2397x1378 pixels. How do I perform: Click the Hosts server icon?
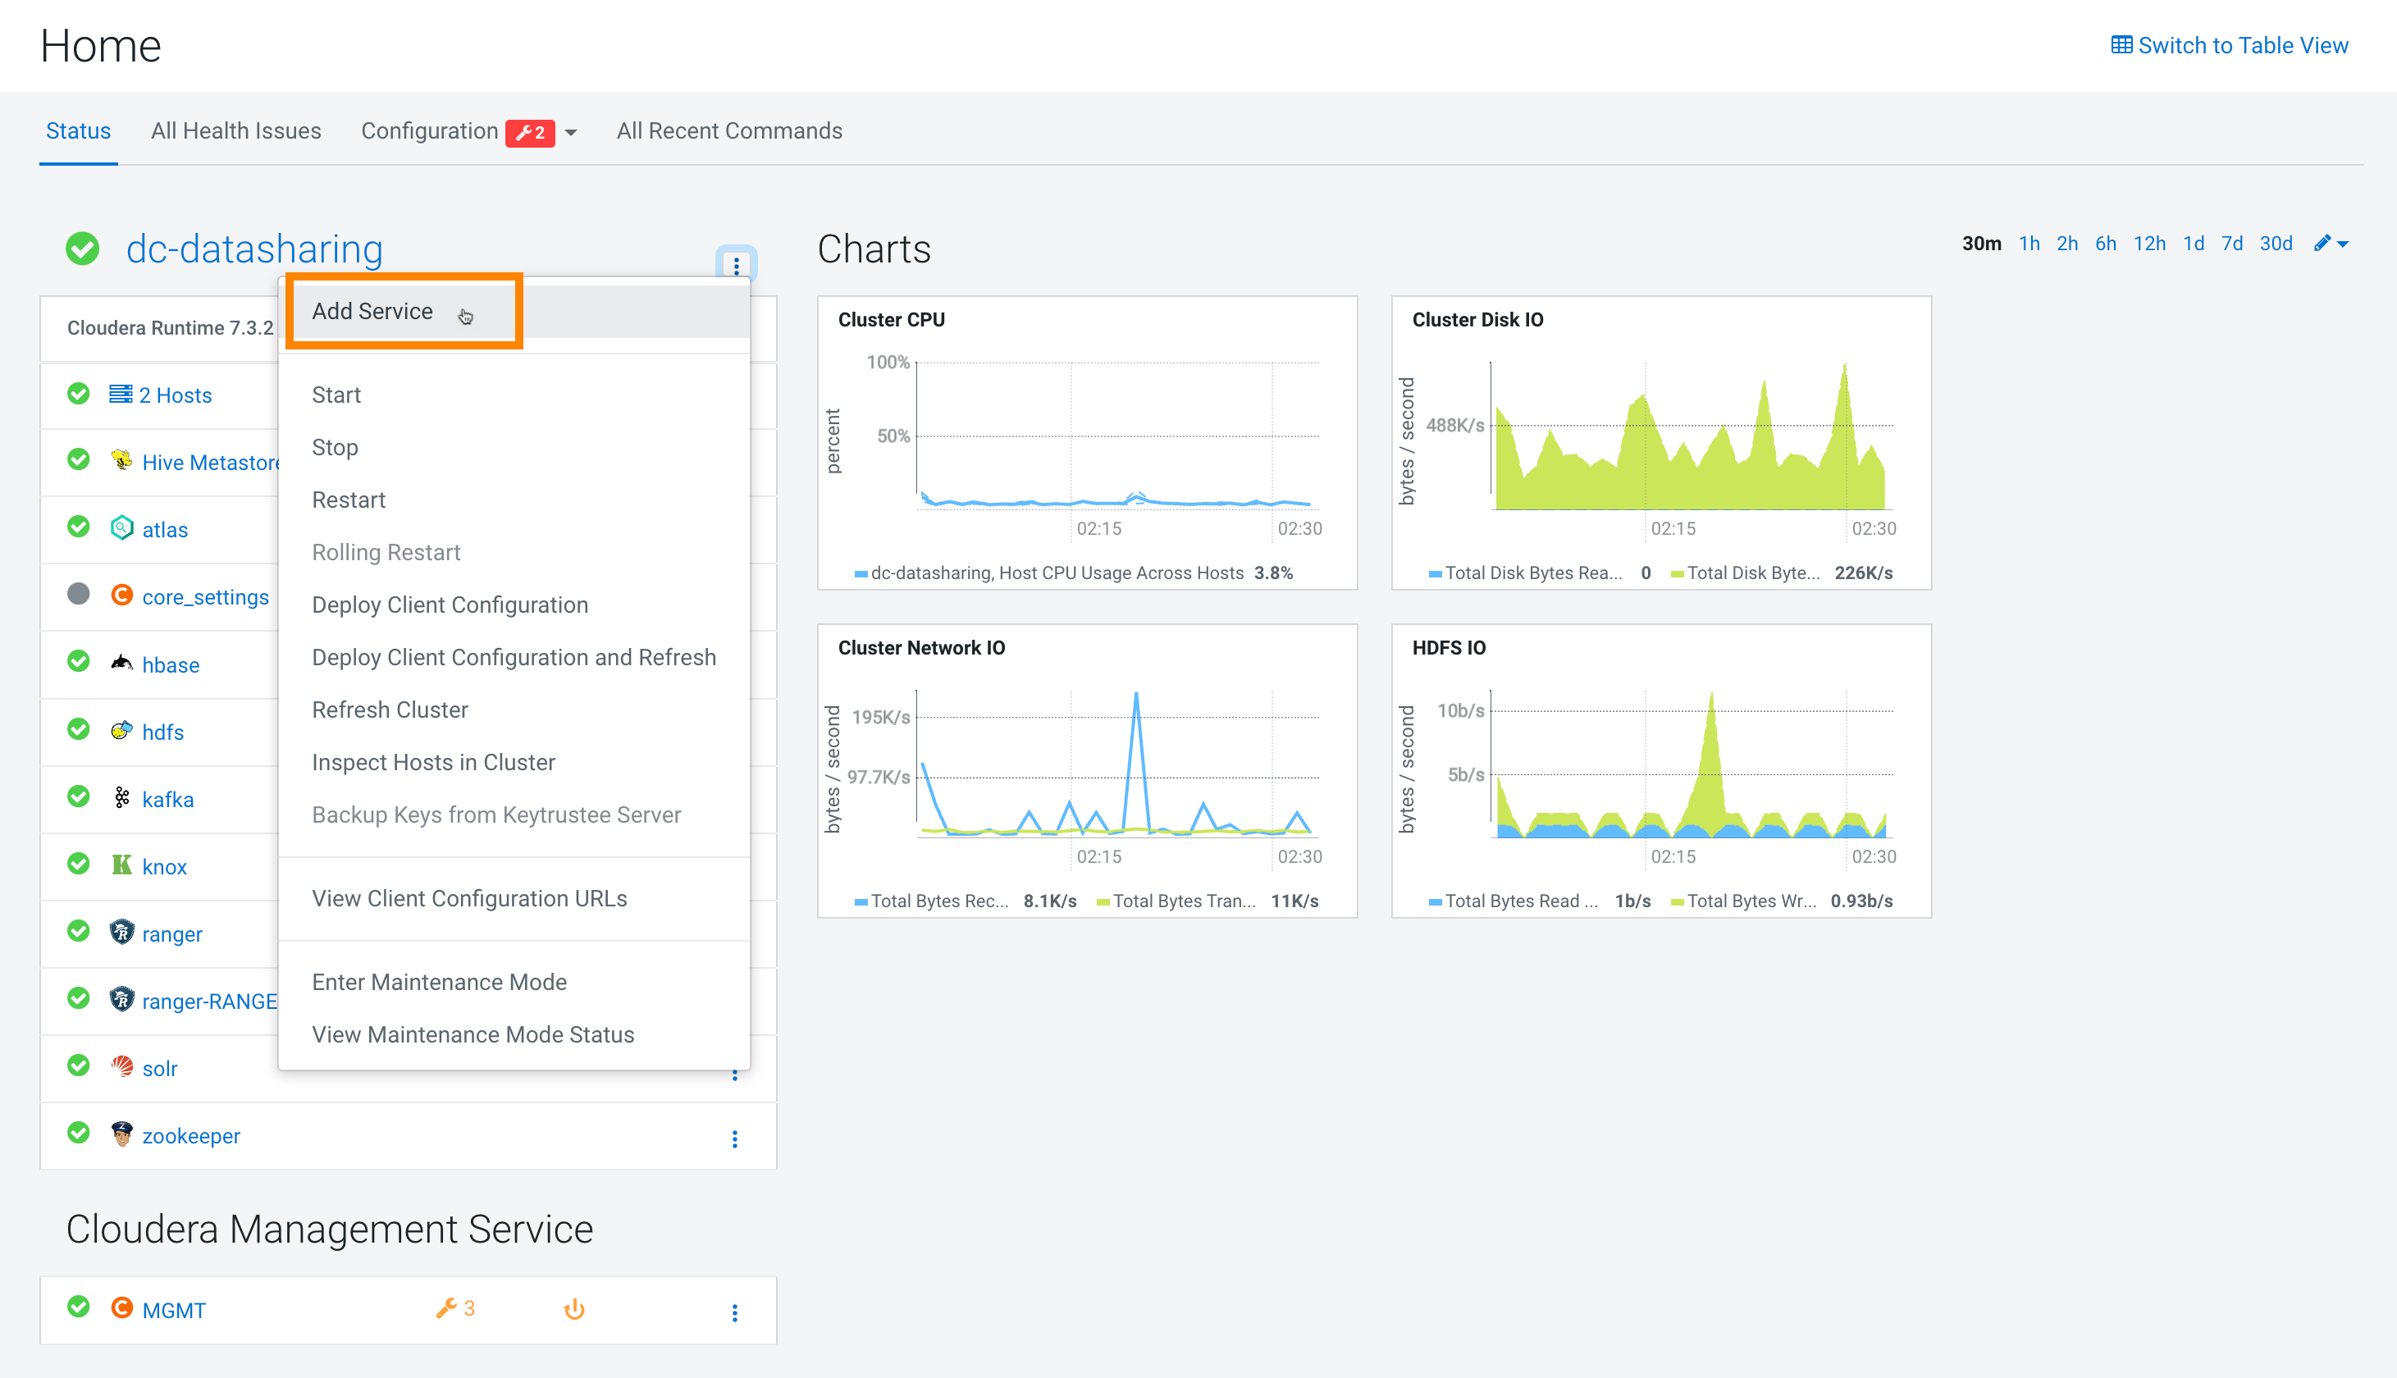click(x=121, y=395)
